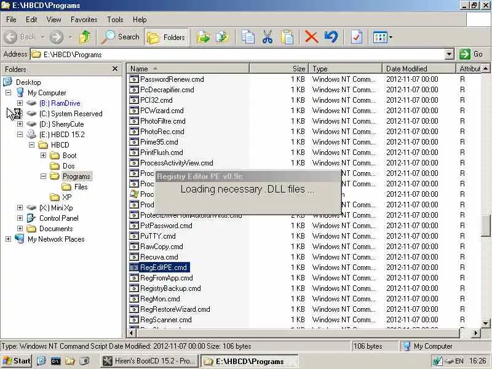Open the command prompt quick launch icon
Viewport: 492px width, 369px height.
(55, 361)
